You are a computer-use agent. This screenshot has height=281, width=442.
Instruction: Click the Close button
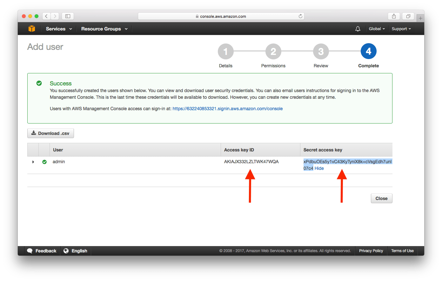[x=382, y=198]
